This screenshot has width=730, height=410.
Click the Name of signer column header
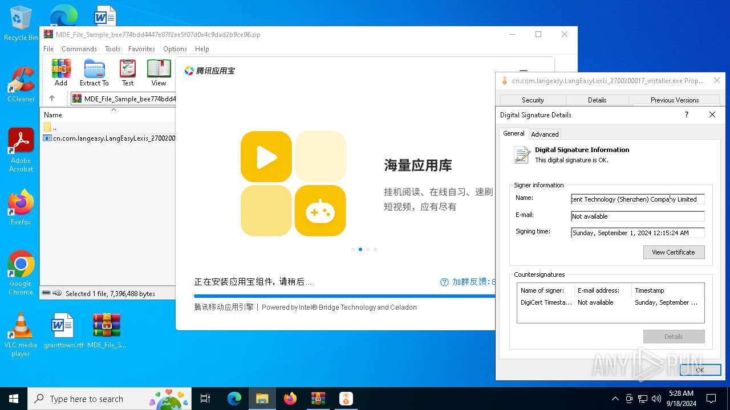[546, 290]
